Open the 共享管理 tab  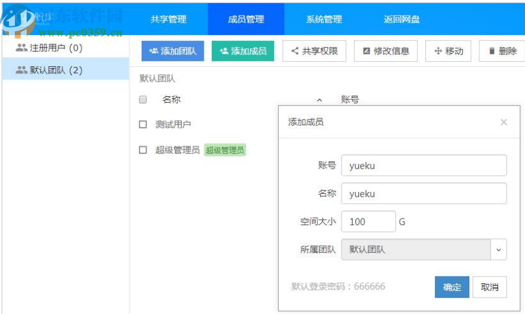coord(168,19)
